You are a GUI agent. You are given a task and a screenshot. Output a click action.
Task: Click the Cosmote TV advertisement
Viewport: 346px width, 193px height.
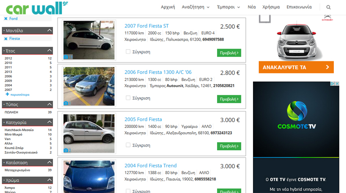[x=296, y=137]
